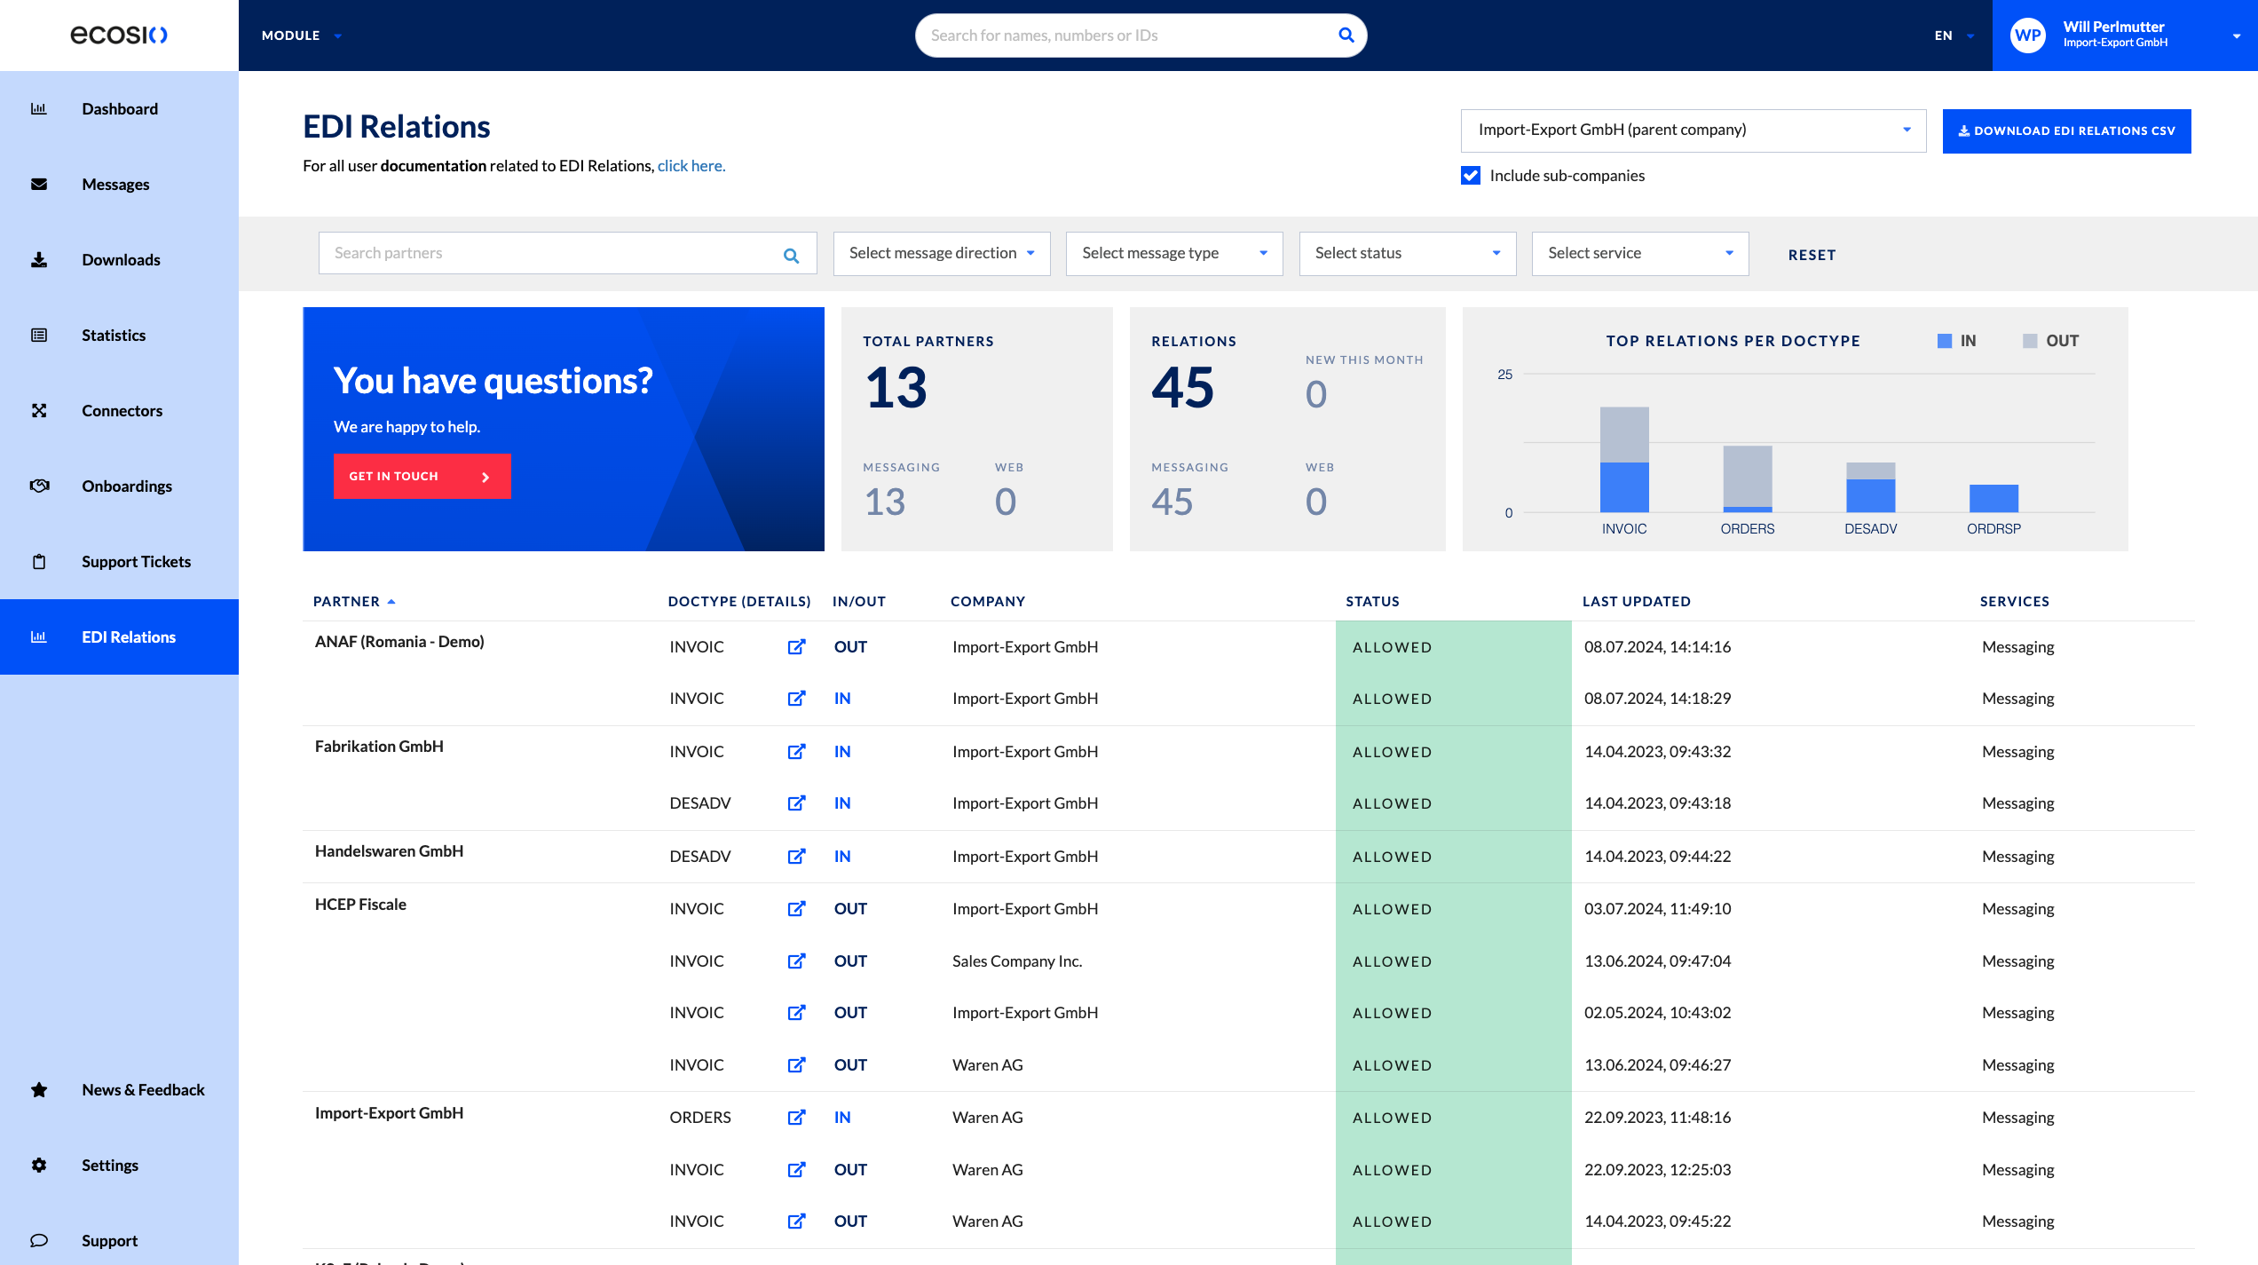Screen dimensions: 2258x1265
Task: Click the Settings gear icon in sidebar
Action: [39, 1166]
